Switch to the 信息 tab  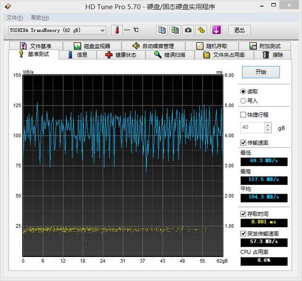tap(77, 55)
